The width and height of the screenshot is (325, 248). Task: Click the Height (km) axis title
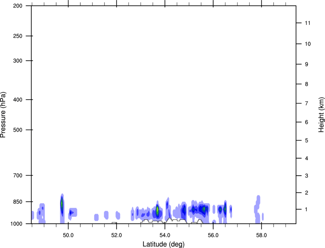(x=321, y=115)
